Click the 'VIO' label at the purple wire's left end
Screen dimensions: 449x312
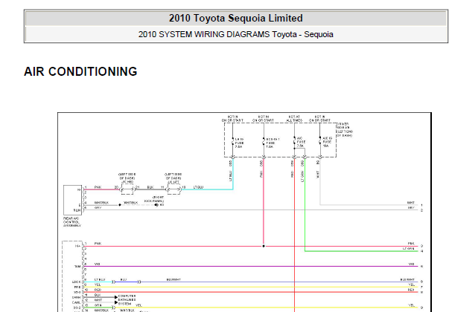pos(97,264)
